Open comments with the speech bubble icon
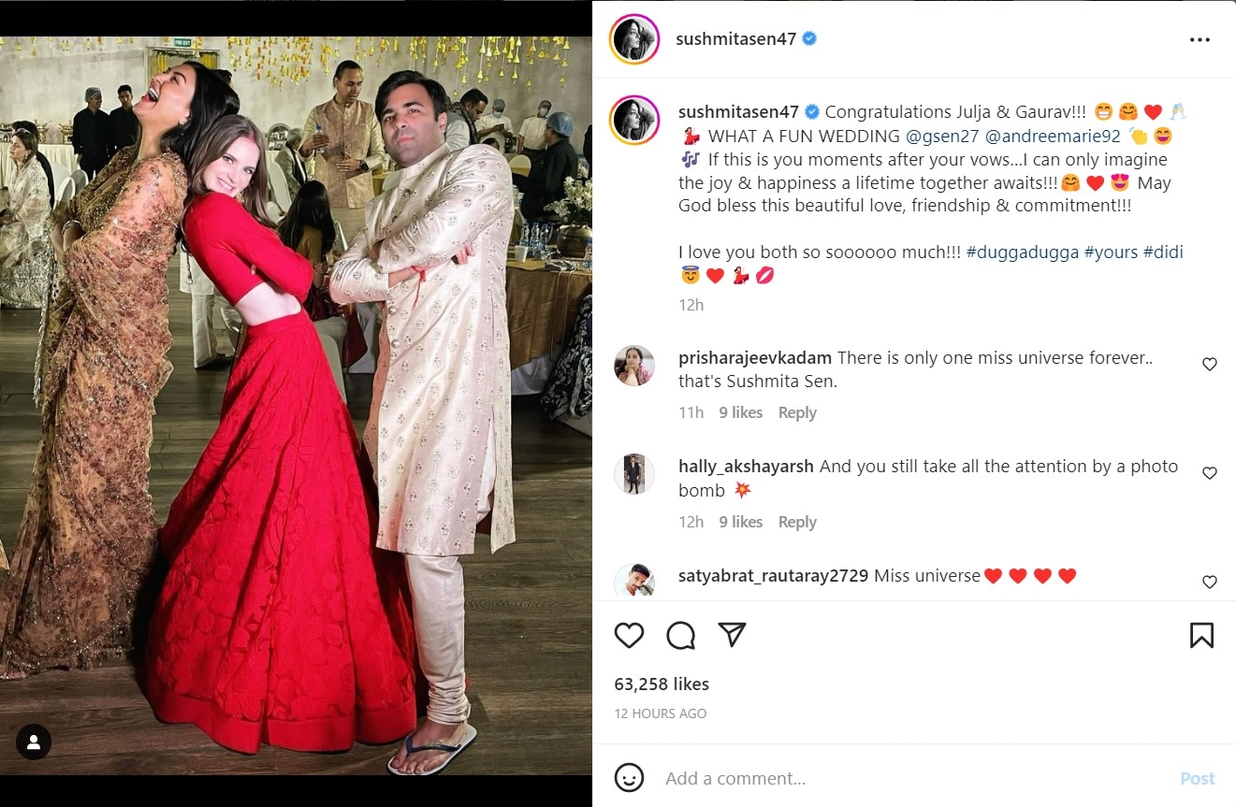 coord(680,636)
